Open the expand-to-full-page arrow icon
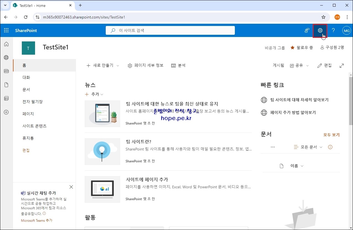353x230 pixels. tap(342, 65)
